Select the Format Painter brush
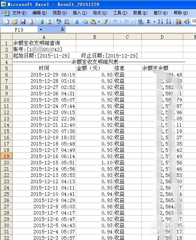The image size is (196, 240). point(105,22)
